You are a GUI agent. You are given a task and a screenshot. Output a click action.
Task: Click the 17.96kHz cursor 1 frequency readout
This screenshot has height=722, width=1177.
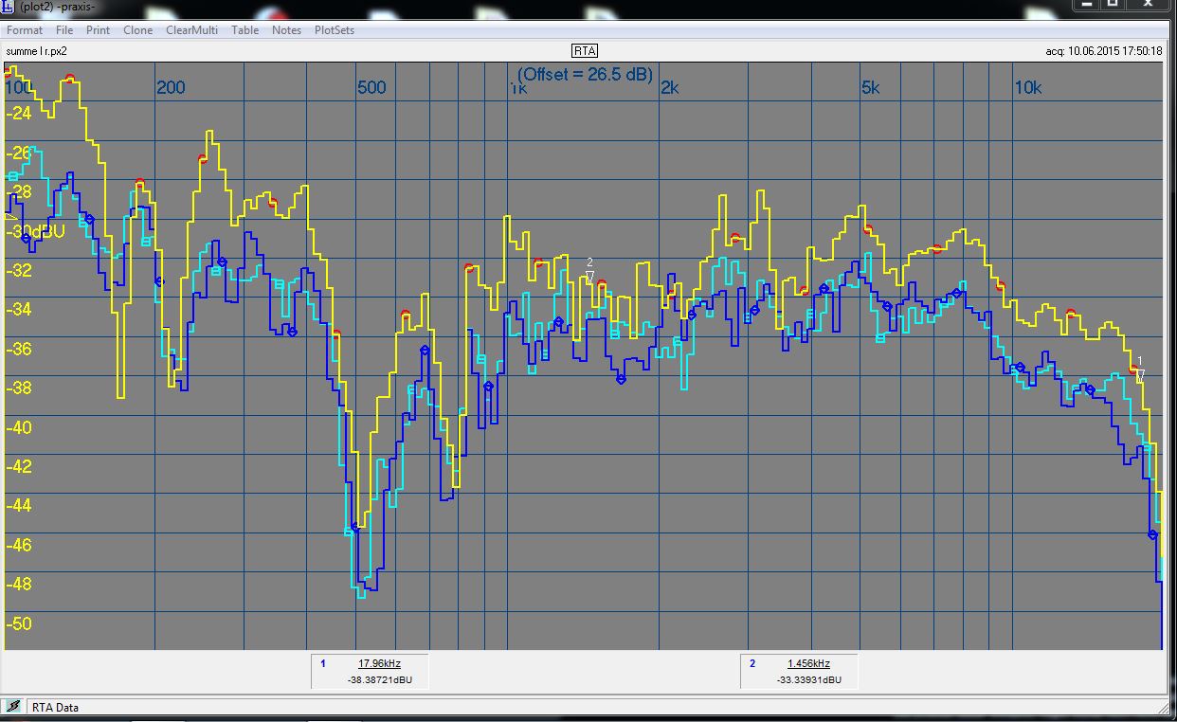tap(381, 663)
